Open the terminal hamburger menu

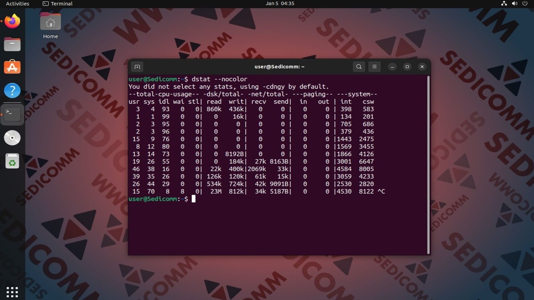click(374, 67)
